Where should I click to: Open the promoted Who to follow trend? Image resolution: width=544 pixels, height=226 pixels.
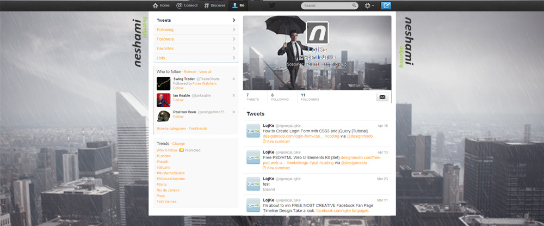[167, 150]
